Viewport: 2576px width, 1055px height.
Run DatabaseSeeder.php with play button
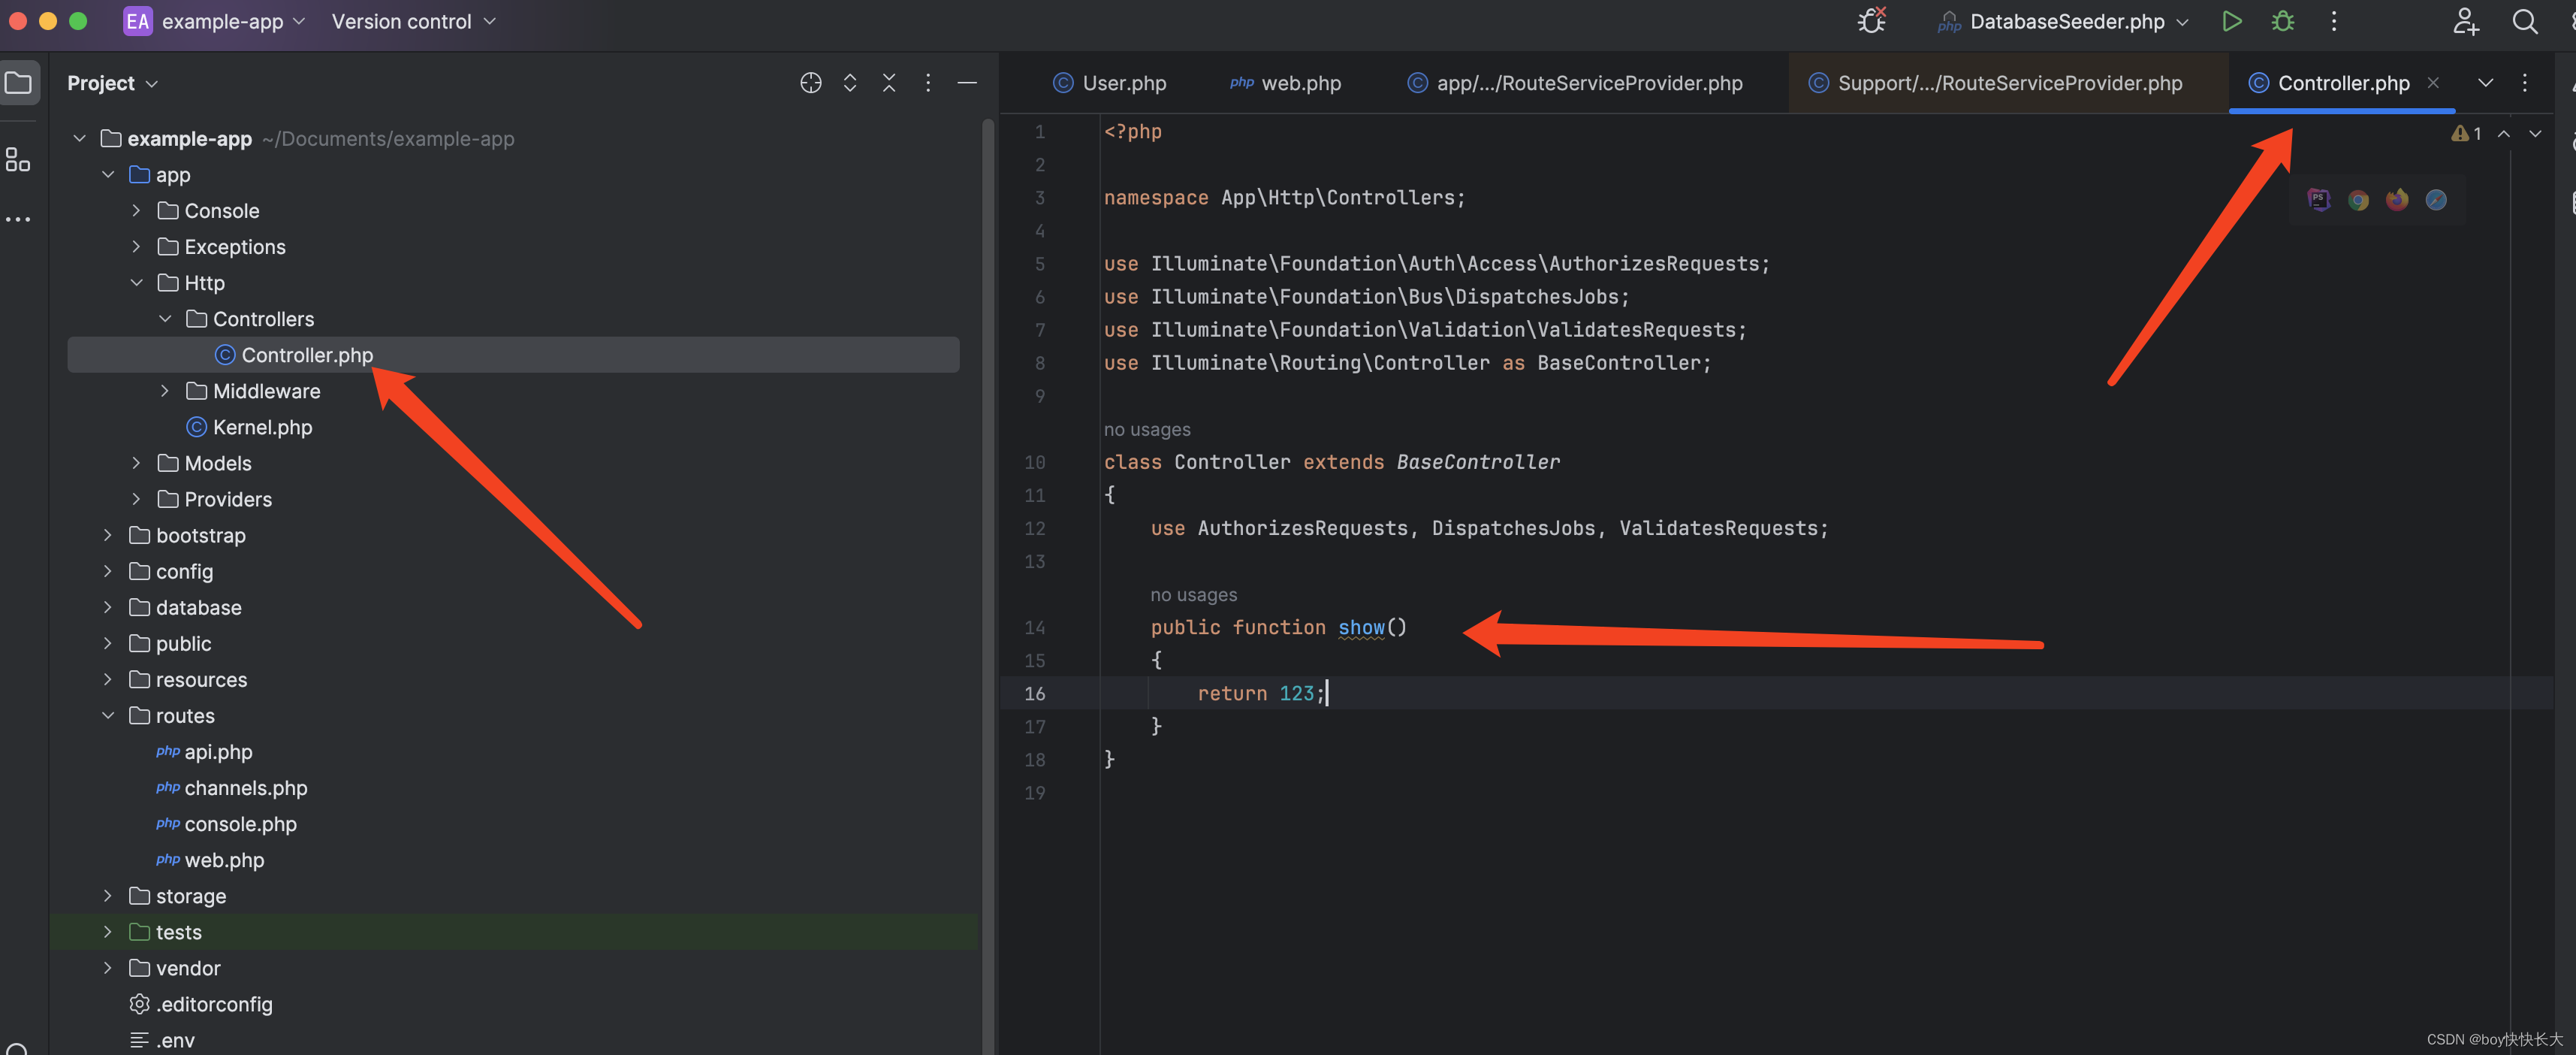(x=2231, y=21)
